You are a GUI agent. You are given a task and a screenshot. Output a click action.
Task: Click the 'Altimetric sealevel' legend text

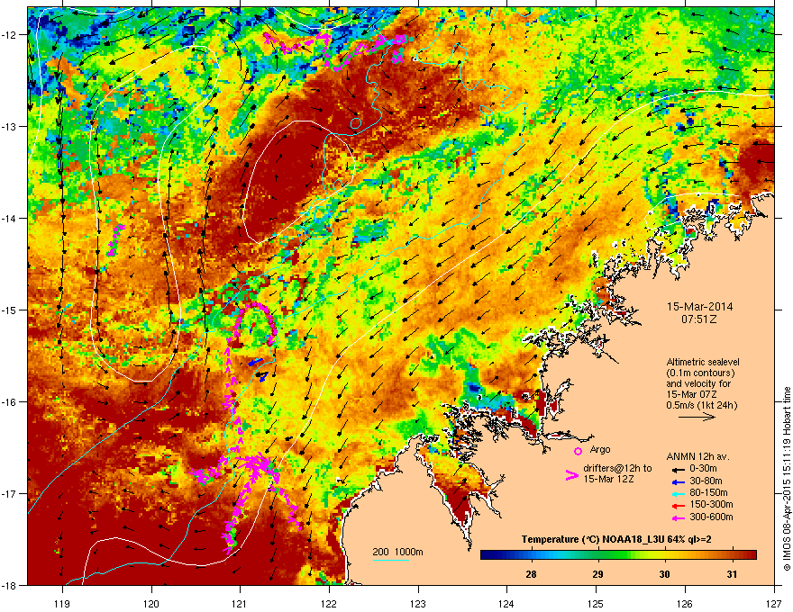[703, 362]
